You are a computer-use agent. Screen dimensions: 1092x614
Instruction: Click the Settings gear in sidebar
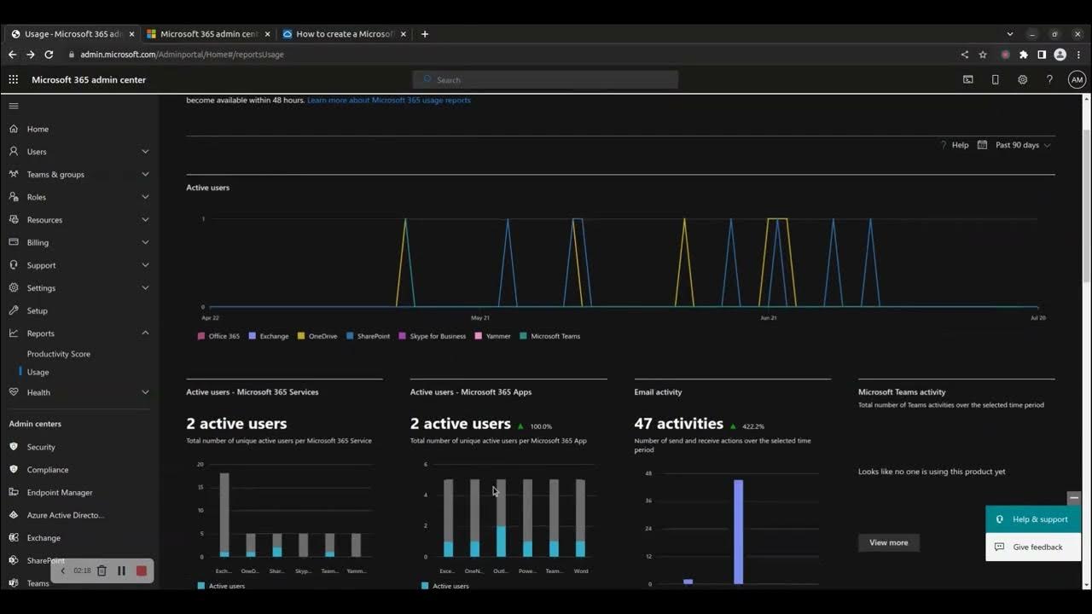(x=14, y=287)
